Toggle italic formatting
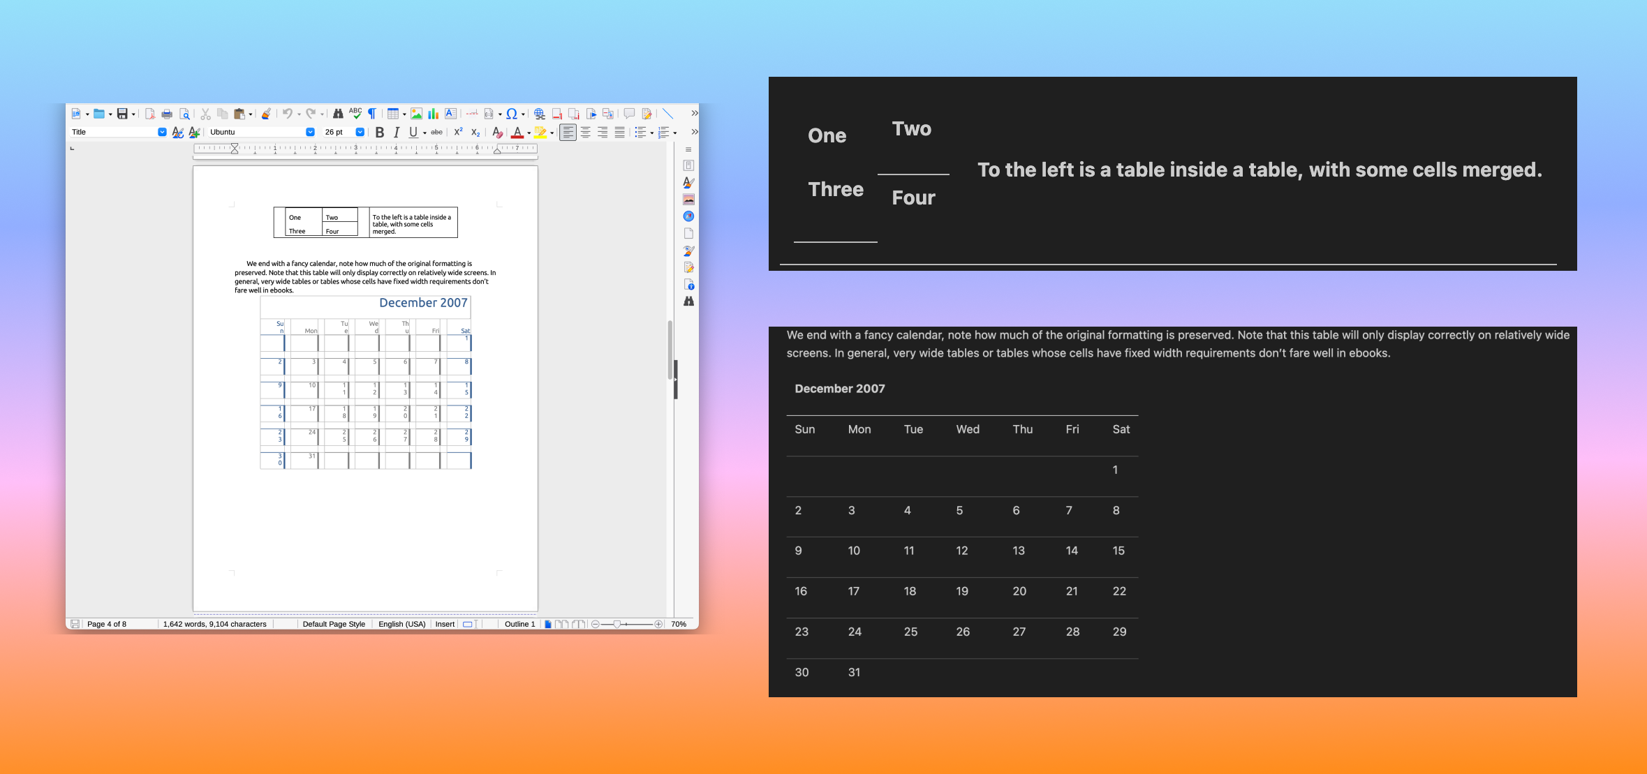Screen dimensions: 1647x774 pos(397,132)
